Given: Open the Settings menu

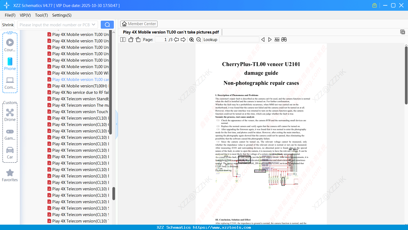Looking at the screenshot, I should click(x=62, y=15).
